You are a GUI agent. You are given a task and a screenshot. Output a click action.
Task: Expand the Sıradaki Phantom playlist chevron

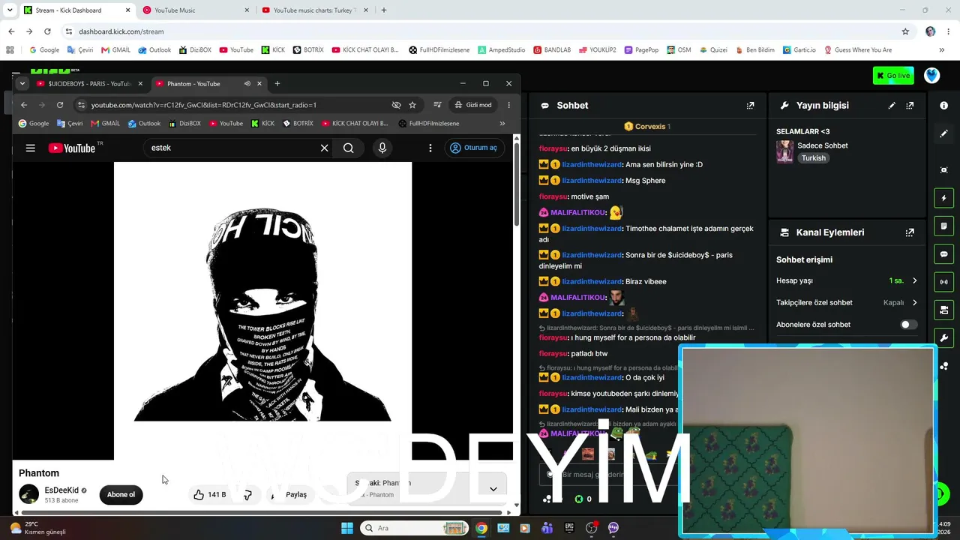(493, 489)
